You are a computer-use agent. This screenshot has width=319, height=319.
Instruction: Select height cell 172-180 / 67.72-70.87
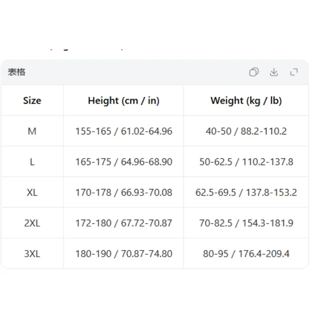pyautogui.click(x=124, y=223)
